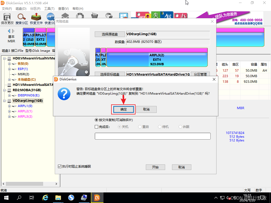Click RPL2 EXT2 partition block in main window

(40, 37)
